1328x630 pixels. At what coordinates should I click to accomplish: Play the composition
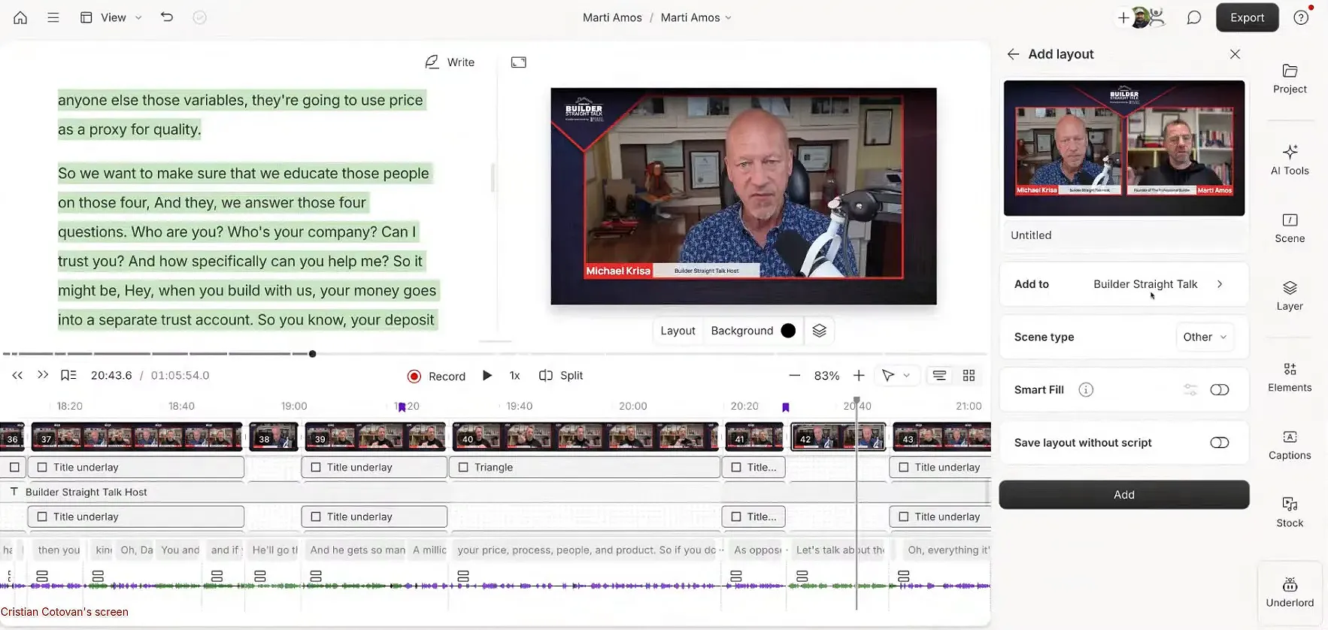tap(487, 375)
